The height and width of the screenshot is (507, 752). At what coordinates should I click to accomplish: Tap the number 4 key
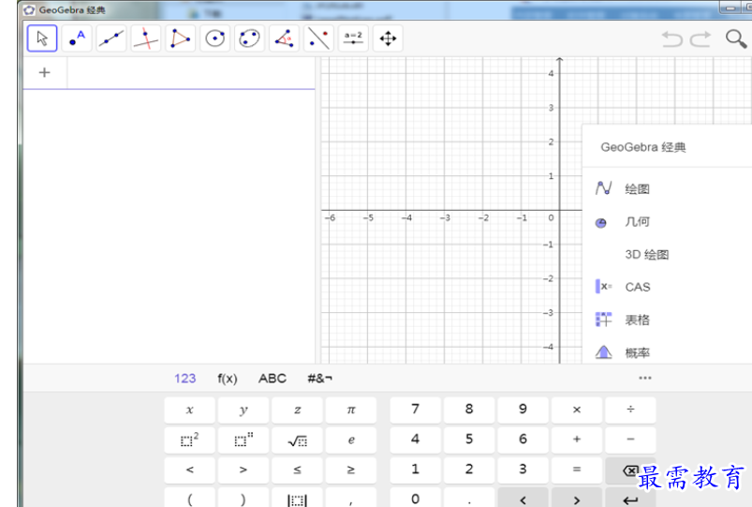tap(415, 440)
